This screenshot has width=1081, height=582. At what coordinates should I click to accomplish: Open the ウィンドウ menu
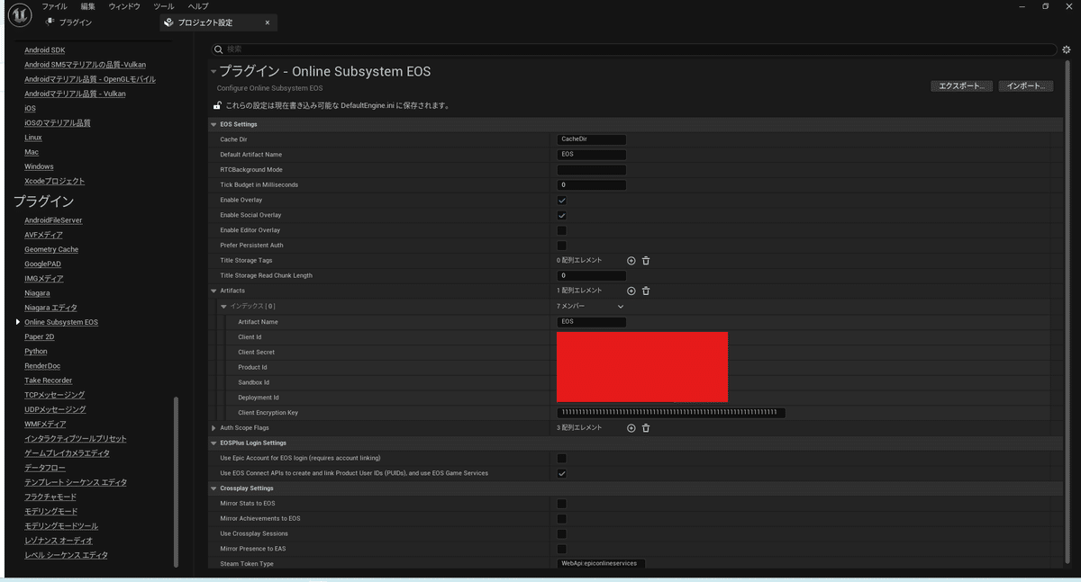coord(123,5)
